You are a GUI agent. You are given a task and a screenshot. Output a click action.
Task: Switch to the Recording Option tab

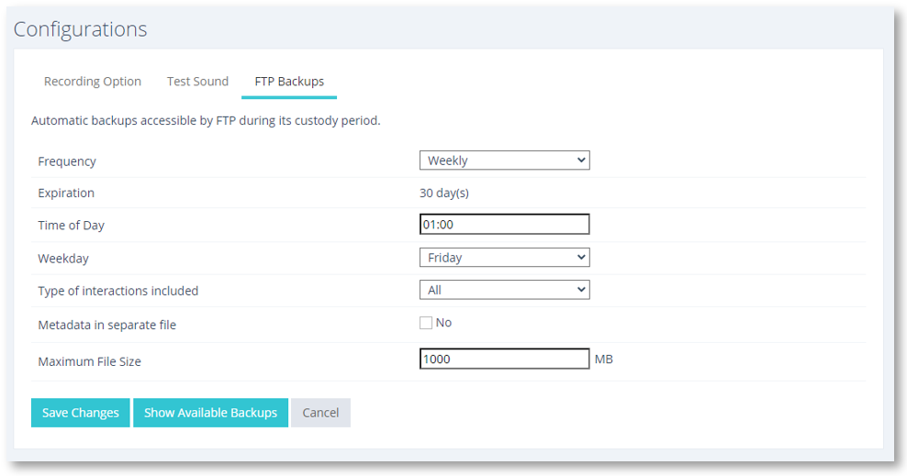pyautogui.click(x=93, y=82)
